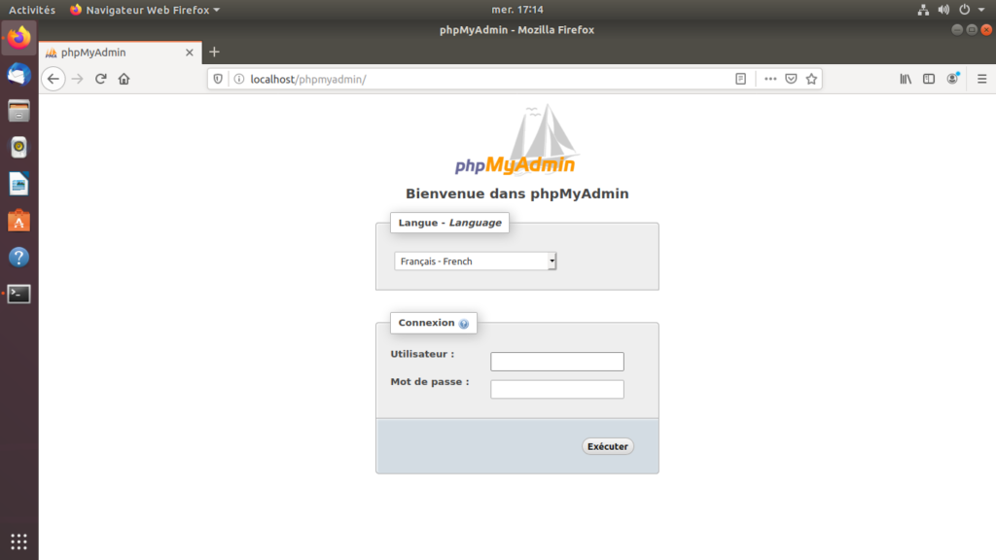Image resolution: width=996 pixels, height=560 pixels.
Task: Toggle the Firefox sidebar icon
Action: [929, 79]
